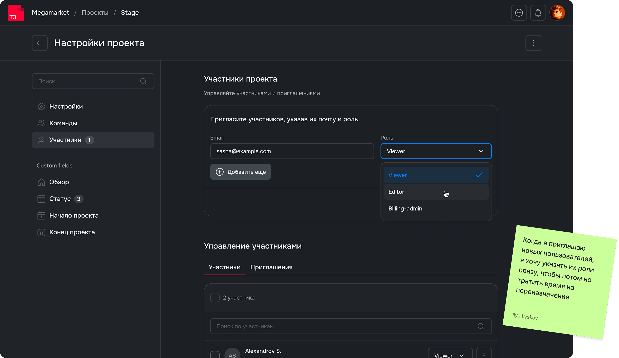Click magnifier icon in Поиск по участникам
This screenshot has height=358, width=619.
(x=481, y=326)
